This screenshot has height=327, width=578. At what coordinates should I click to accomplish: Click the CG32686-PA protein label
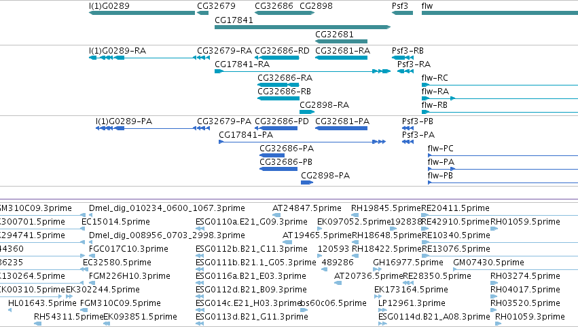click(x=287, y=149)
